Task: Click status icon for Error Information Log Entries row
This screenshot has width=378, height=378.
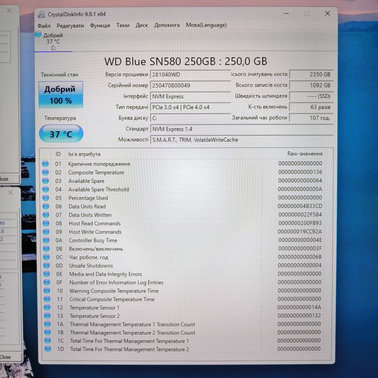Action: point(47,282)
